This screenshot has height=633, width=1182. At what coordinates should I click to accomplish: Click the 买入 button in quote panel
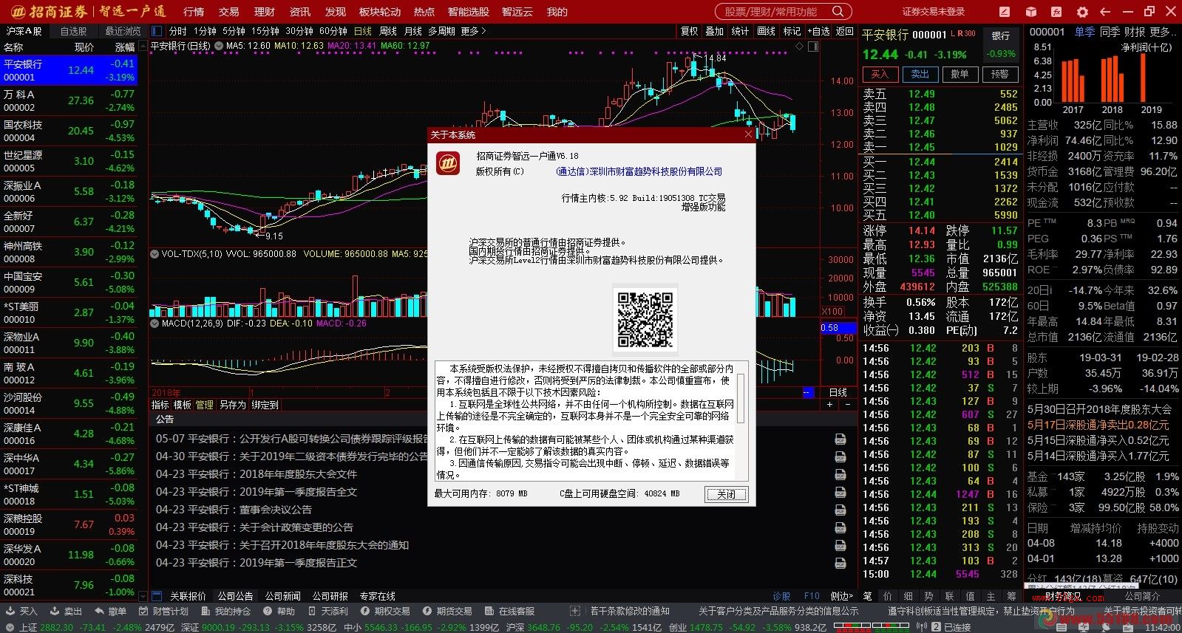(x=880, y=74)
